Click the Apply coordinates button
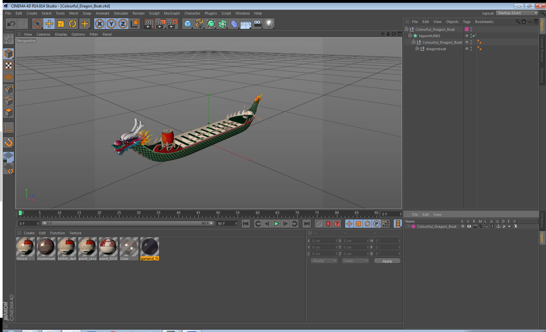546x332 pixels. [x=387, y=261]
